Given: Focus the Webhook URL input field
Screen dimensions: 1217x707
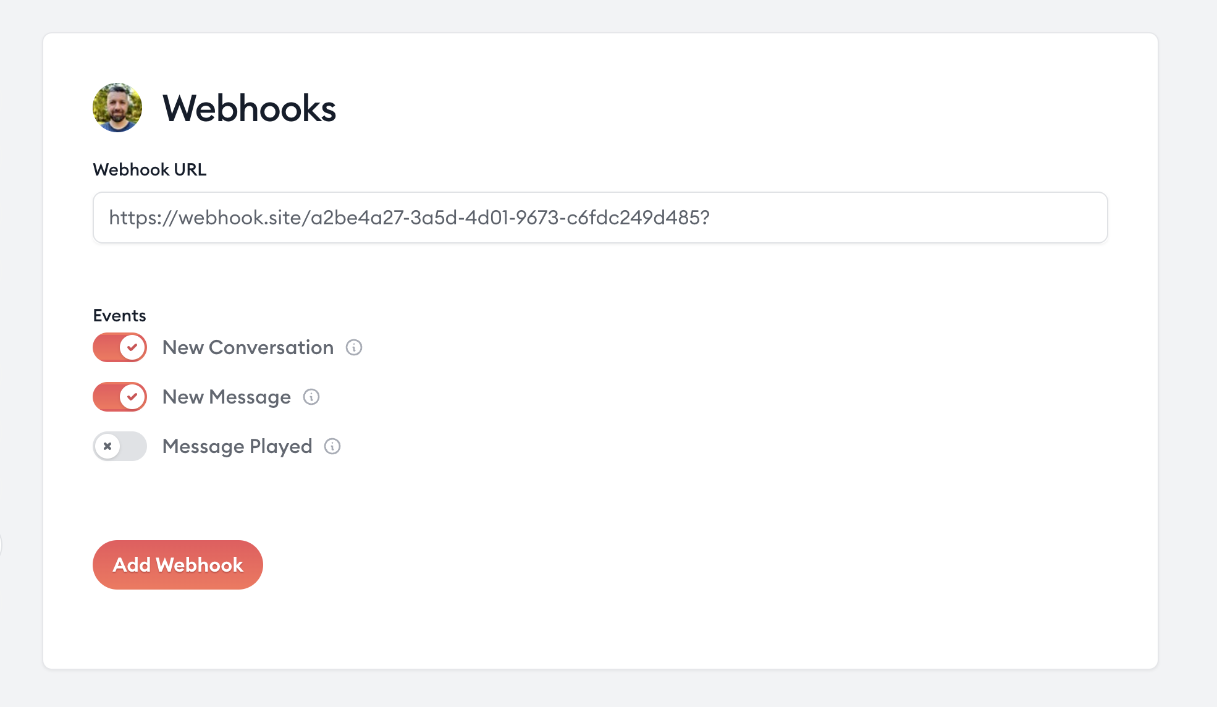Looking at the screenshot, I should click(600, 218).
